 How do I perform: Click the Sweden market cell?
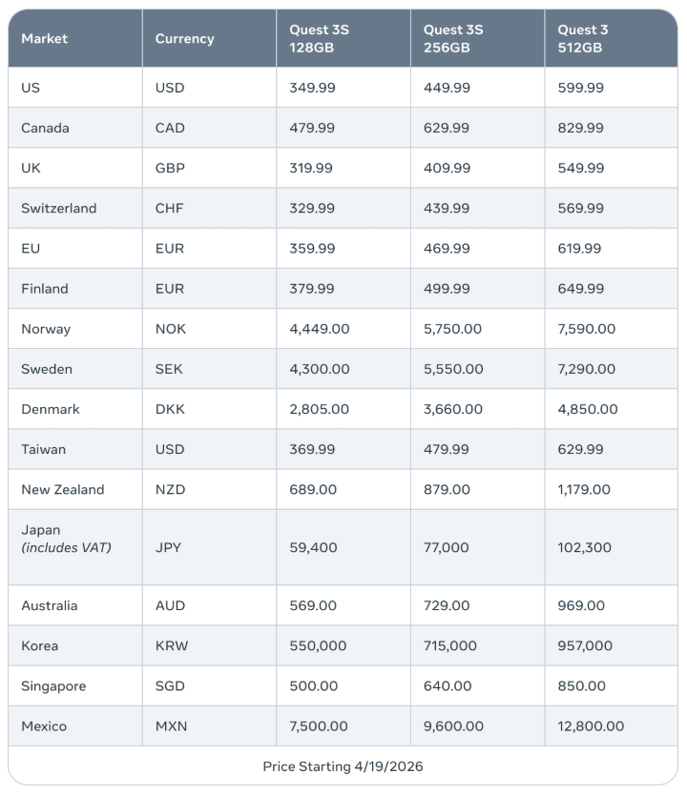tap(47, 369)
